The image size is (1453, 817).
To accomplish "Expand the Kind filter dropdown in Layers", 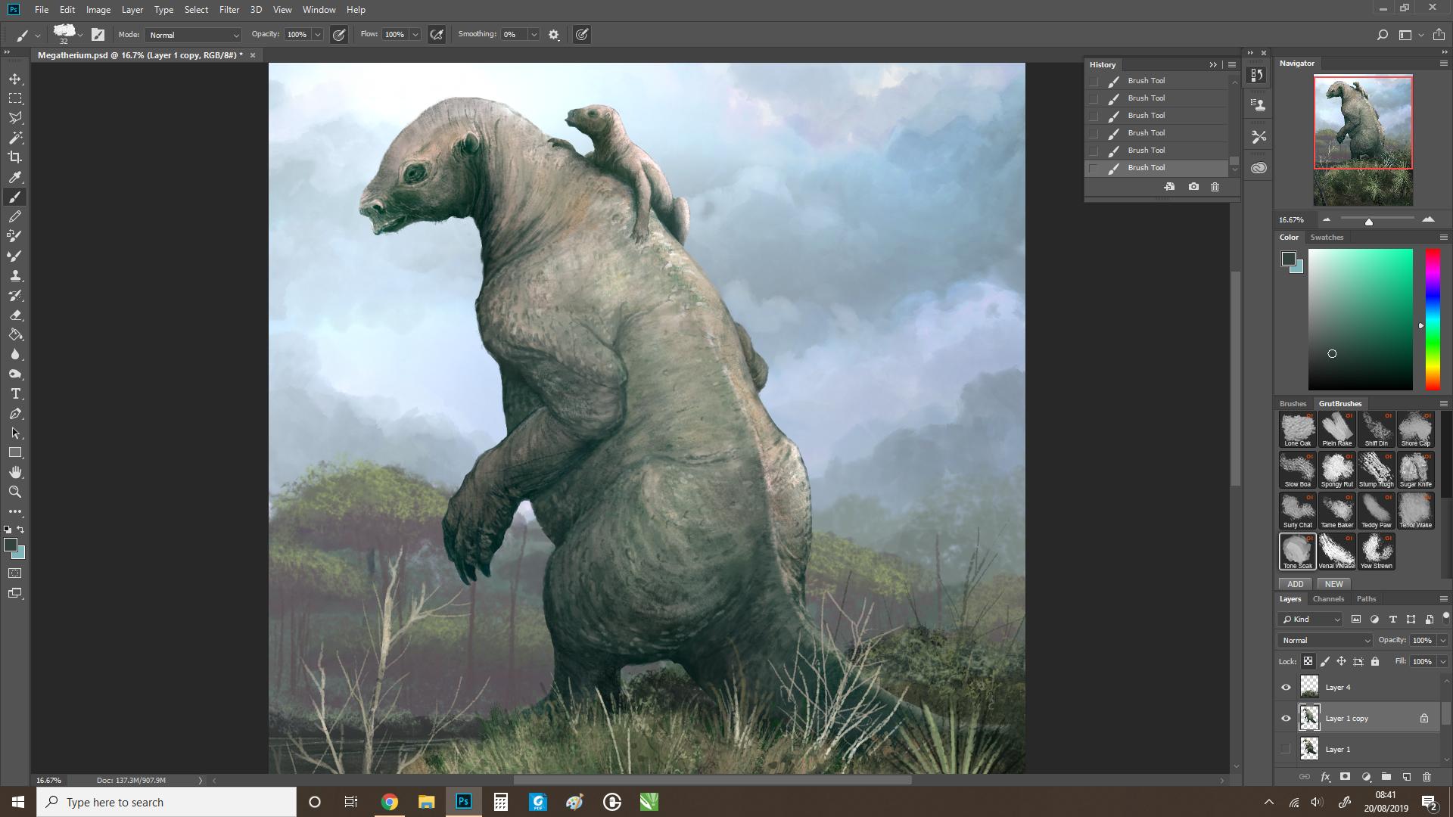I will pos(1310,619).
